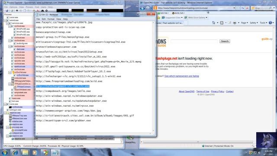Open the Privacy Policy link
Screen dimensions: 277x156
[x=217, y=91]
